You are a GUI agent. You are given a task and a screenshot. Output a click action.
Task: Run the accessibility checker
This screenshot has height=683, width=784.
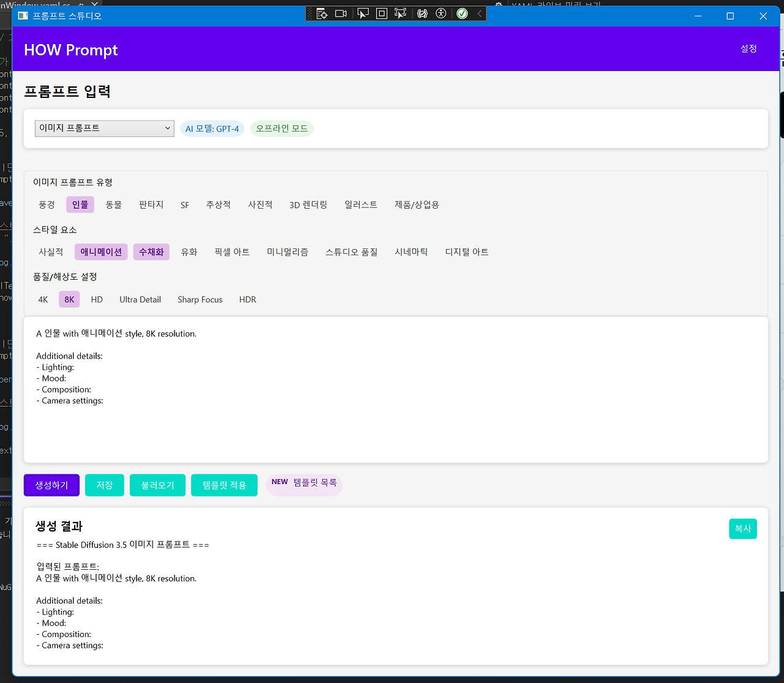440,13
